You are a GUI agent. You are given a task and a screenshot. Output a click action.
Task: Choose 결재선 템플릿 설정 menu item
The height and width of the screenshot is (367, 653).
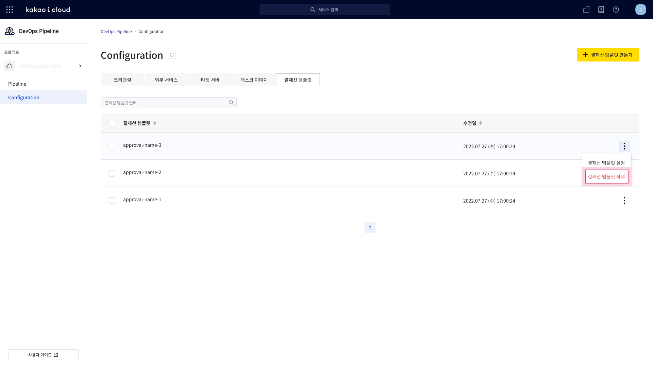[x=606, y=163]
